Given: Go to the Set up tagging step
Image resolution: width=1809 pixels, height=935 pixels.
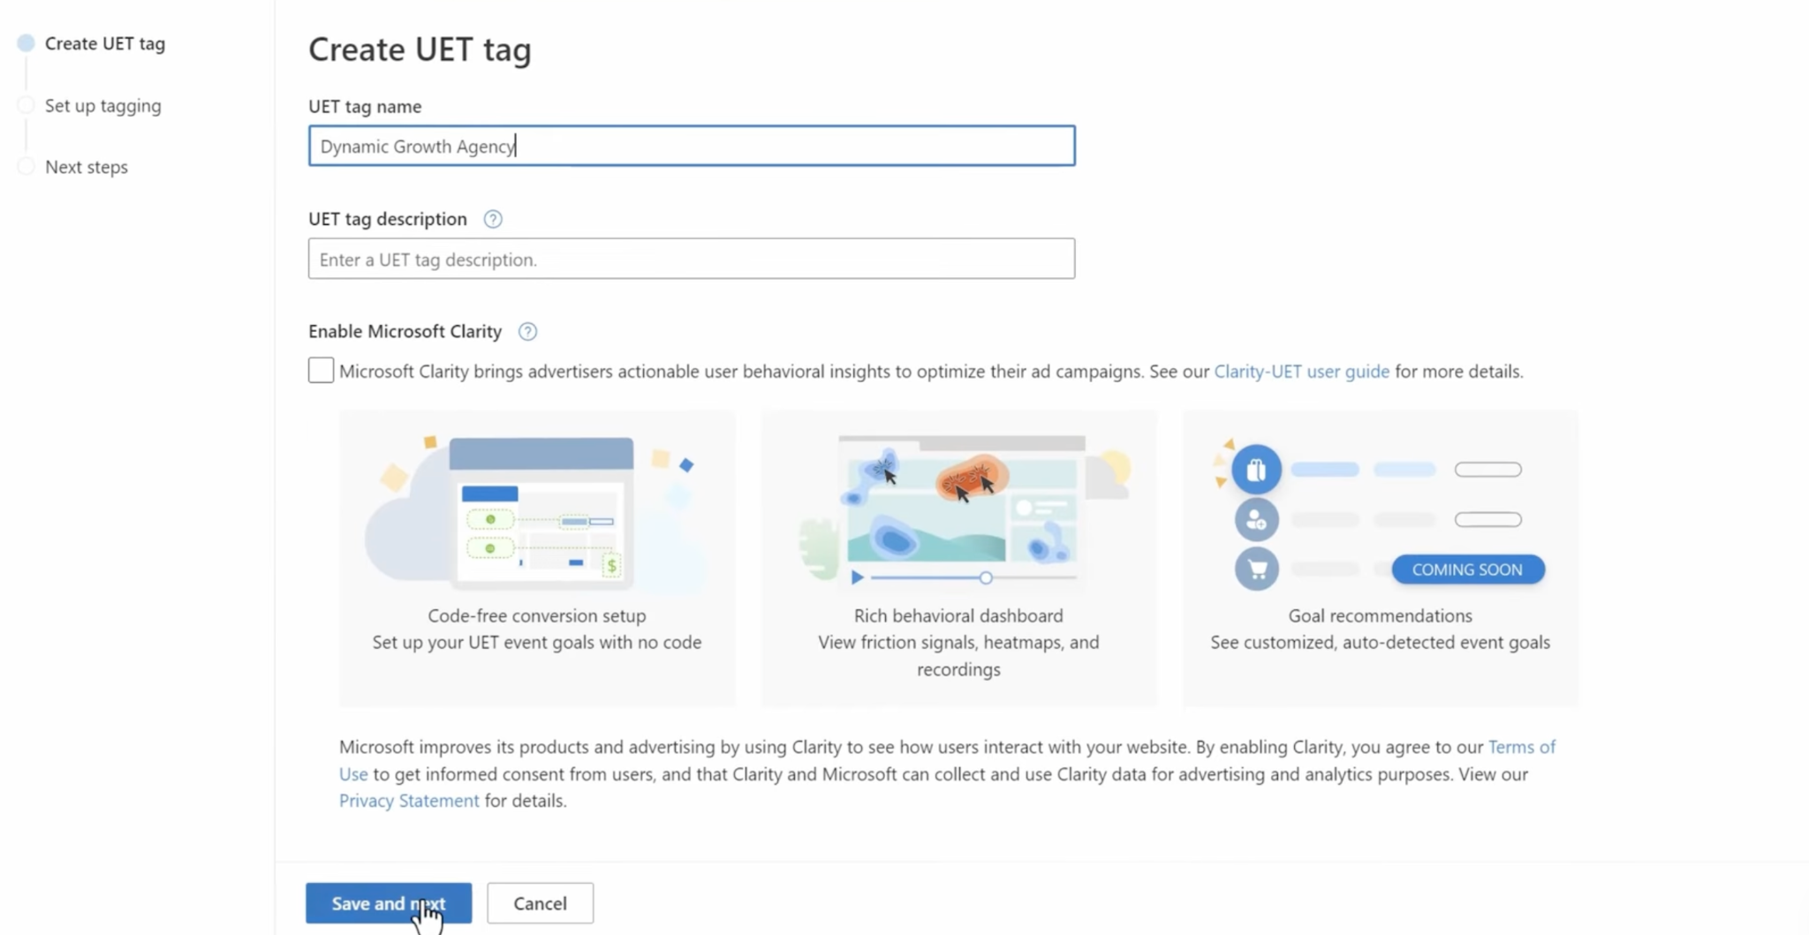Looking at the screenshot, I should pos(103,105).
